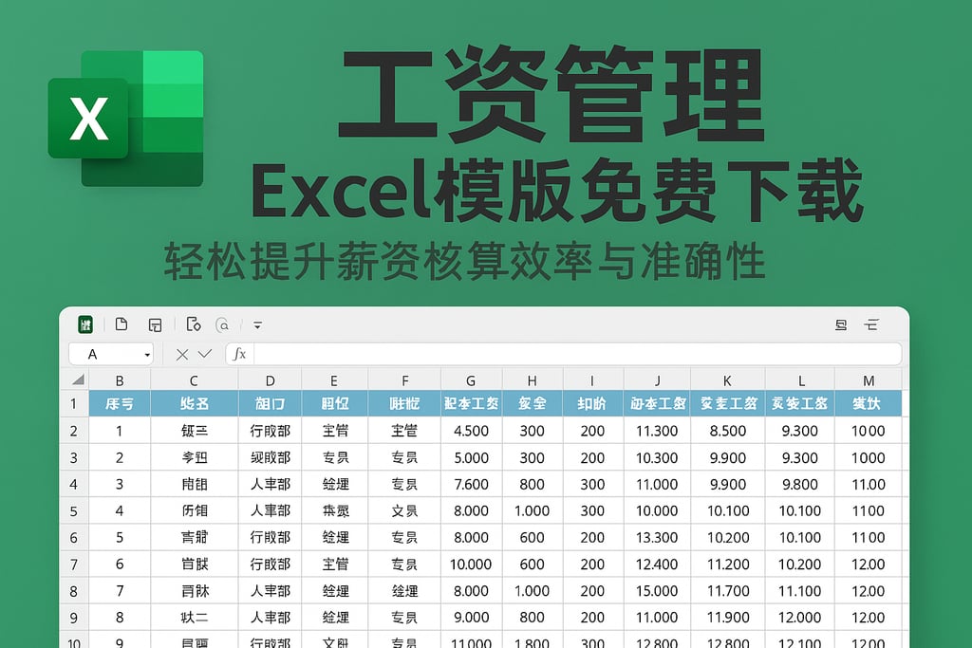972x648 pixels.
Task: Cancel cell input using the X icon
Action: click(x=183, y=353)
